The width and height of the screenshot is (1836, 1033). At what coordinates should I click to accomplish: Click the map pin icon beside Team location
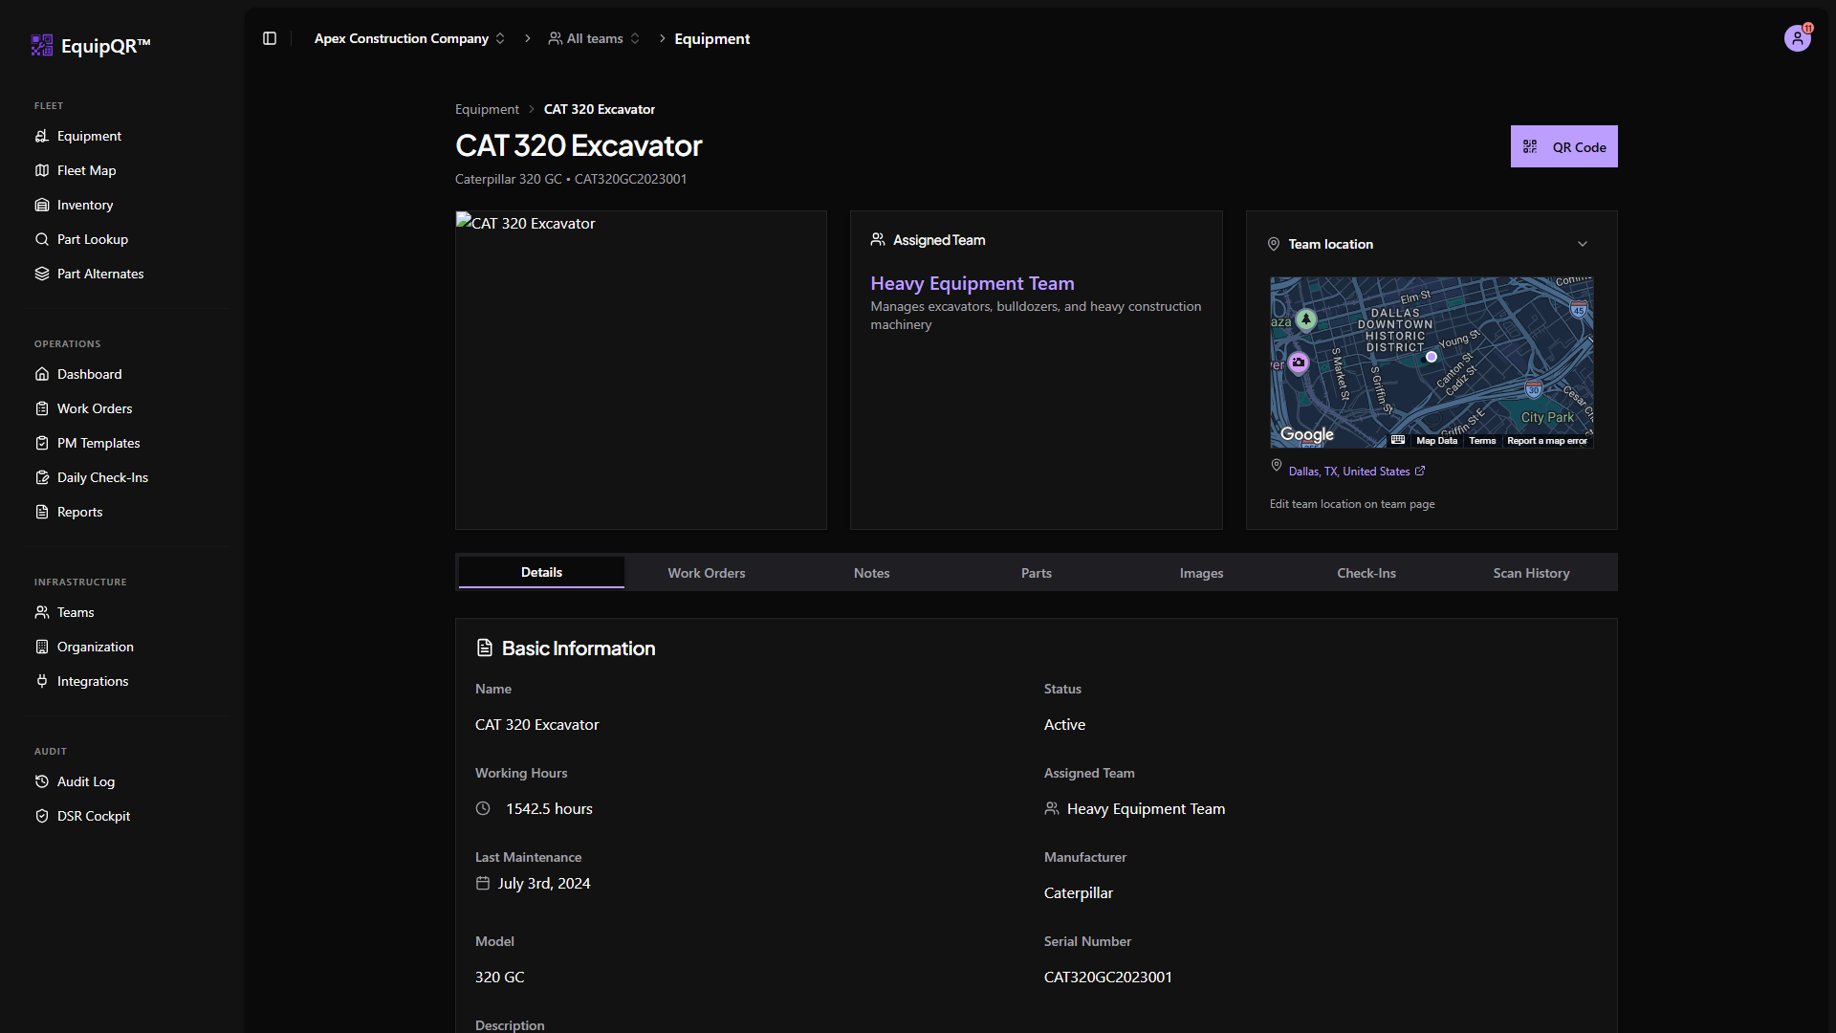pos(1274,244)
